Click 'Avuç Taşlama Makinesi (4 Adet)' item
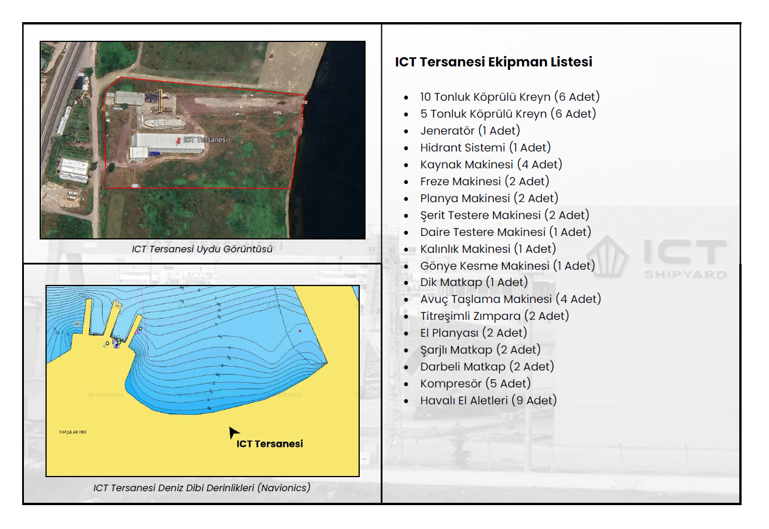769x529 pixels. pyautogui.click(x=510, y=299)
